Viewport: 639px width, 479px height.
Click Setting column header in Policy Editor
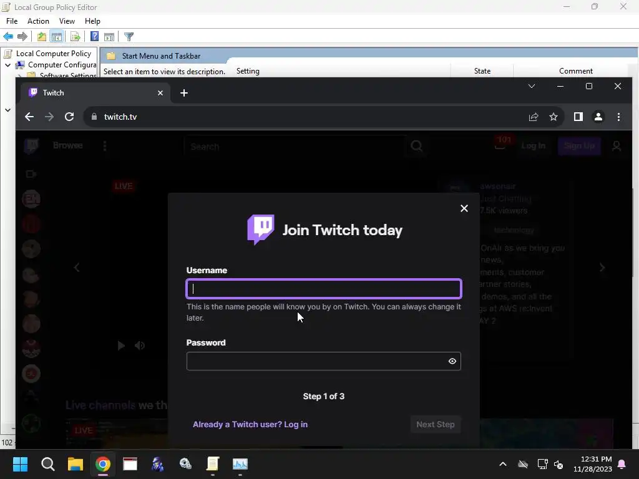(248, 71)
